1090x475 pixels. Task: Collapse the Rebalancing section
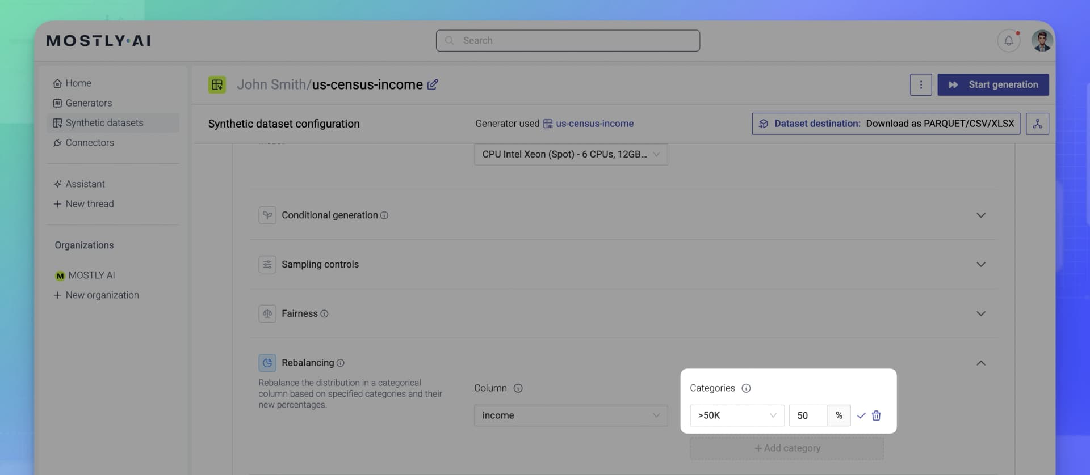[x=980, y=363]
